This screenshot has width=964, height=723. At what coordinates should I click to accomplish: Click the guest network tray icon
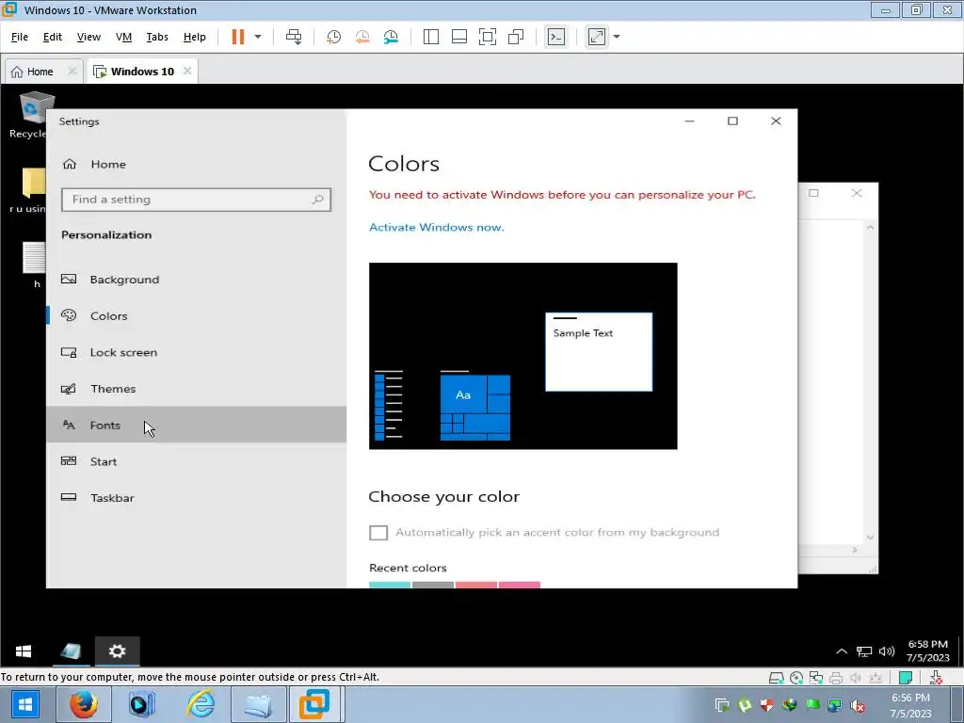864,651
